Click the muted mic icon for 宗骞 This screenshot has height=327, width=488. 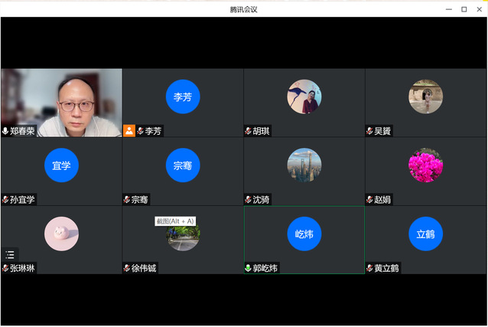pyautogui.click(x=127, y=199)
